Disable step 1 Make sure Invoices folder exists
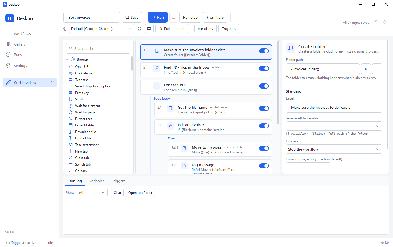The image size is (393, 247). click(264, 51)
